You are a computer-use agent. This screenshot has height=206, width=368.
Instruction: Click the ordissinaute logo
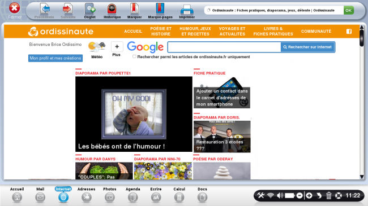coord(61,32)
